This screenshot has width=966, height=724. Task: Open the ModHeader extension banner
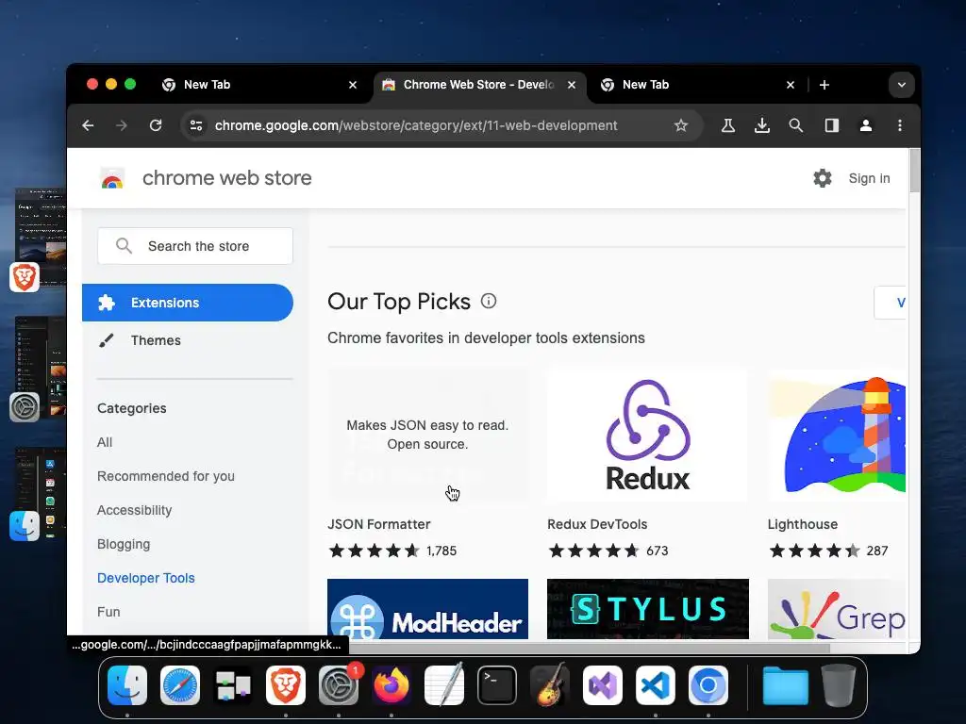427,609
